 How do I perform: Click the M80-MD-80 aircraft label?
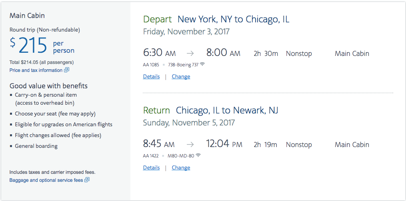click(x=180, y=156)
